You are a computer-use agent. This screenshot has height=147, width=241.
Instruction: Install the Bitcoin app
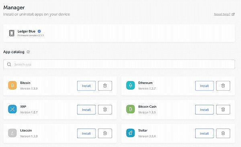coord(86,86)
